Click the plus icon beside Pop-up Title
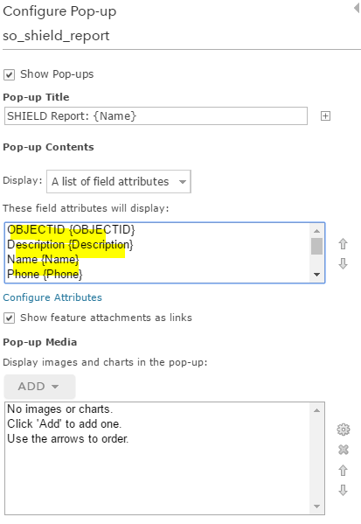 pyautogui.click(x=325, y=116)
